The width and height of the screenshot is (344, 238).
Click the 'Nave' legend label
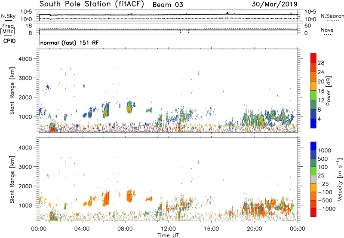tap(327, 30)
